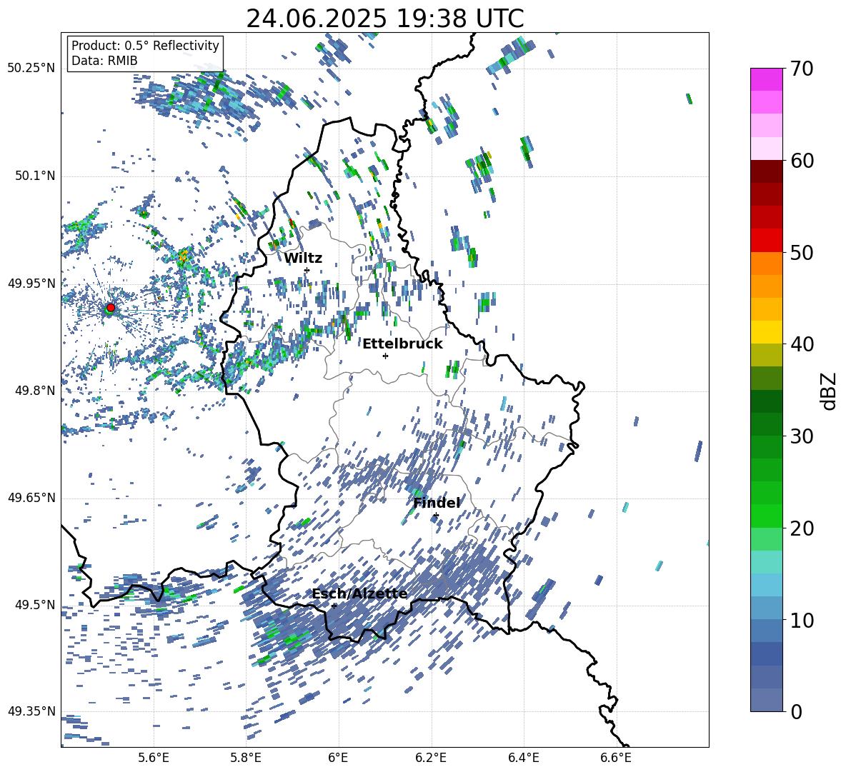Click the 49.65°N latitude label
846x772 pixels.
[31, 498]
